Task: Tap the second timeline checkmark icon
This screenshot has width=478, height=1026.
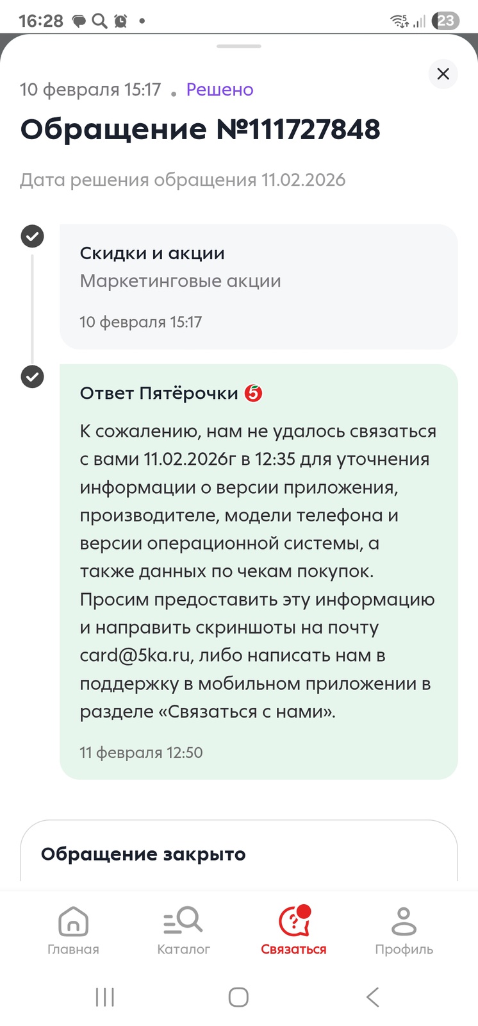Action: pyautogui.click(x=33, y=376)
